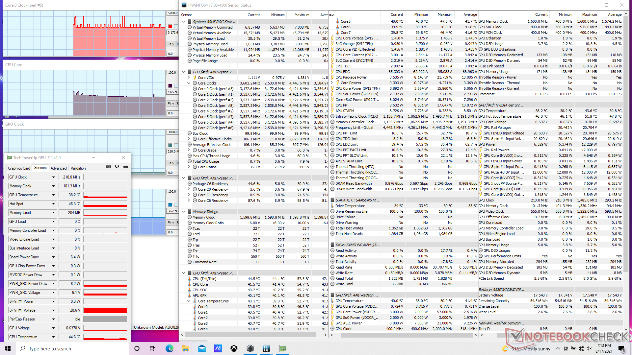632x355 pixels.
Task: Launch Microsoft Edge from taskbar
Action: pos(169,348)
